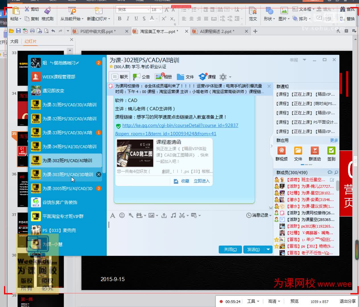Open the CAD施工图 invitation thumbnail

tap(135, 153)
